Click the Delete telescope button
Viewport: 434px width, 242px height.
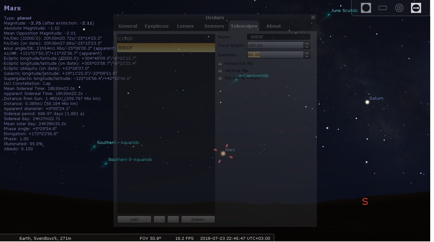(198, 219)
